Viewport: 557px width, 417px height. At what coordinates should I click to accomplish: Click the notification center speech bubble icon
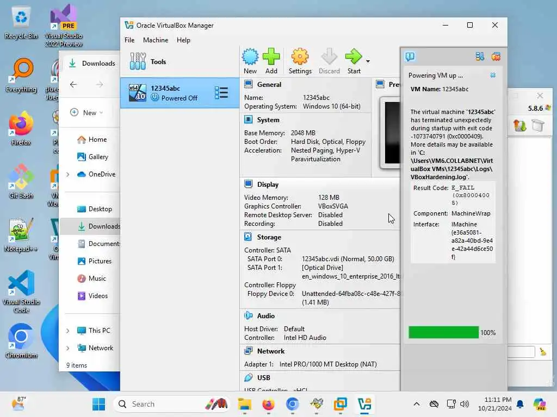(x=410, y=56)
